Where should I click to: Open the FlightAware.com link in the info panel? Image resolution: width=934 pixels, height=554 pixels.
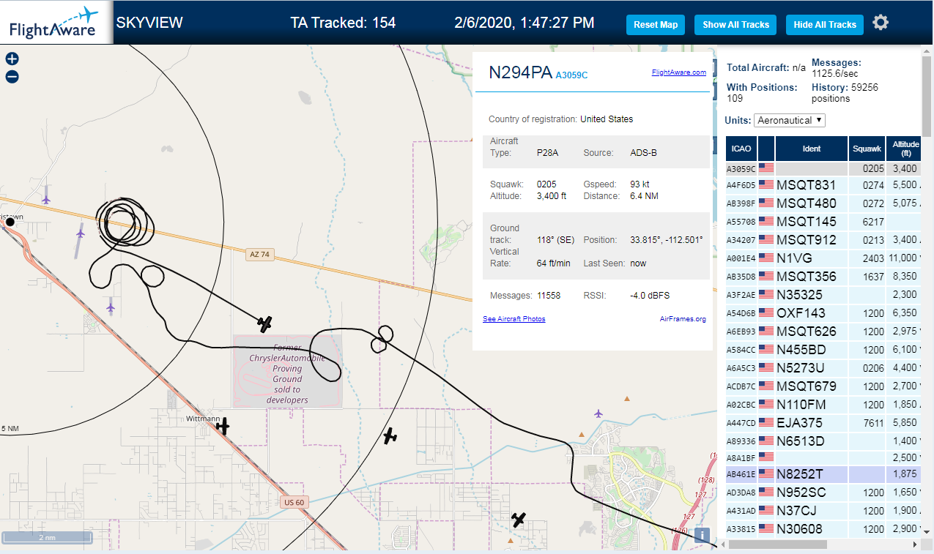click(678, 72)
